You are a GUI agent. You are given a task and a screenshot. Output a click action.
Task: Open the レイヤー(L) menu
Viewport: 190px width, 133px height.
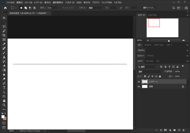point(38,3)
